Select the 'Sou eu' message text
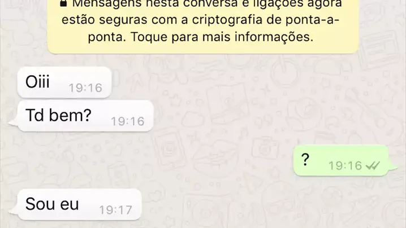406x228 pixels. 52,204
